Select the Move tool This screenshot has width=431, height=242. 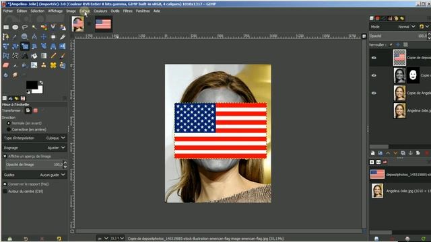(x=44, y=36)
